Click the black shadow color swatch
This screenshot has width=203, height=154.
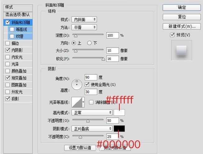tap(119, 128)
